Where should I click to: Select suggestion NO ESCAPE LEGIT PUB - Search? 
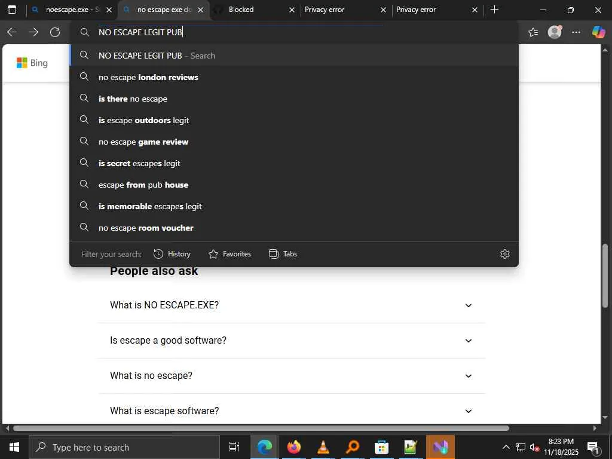click(x=294, y=56)
